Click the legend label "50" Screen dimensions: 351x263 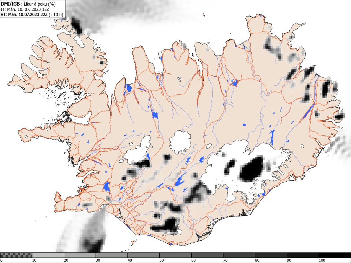click(x=161, y=260)
